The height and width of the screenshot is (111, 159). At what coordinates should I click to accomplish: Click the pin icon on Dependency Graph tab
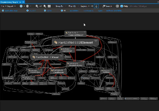pos(20,2)
